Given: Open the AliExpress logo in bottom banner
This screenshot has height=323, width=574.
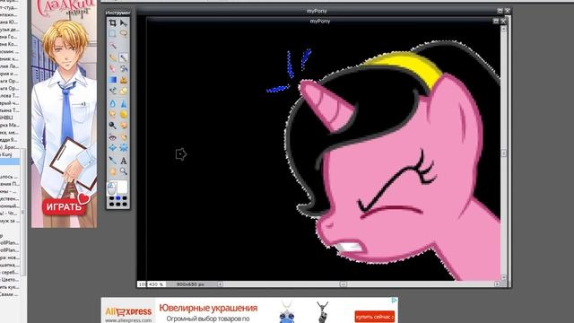Looking at the screenshot, I should [128, 311].
